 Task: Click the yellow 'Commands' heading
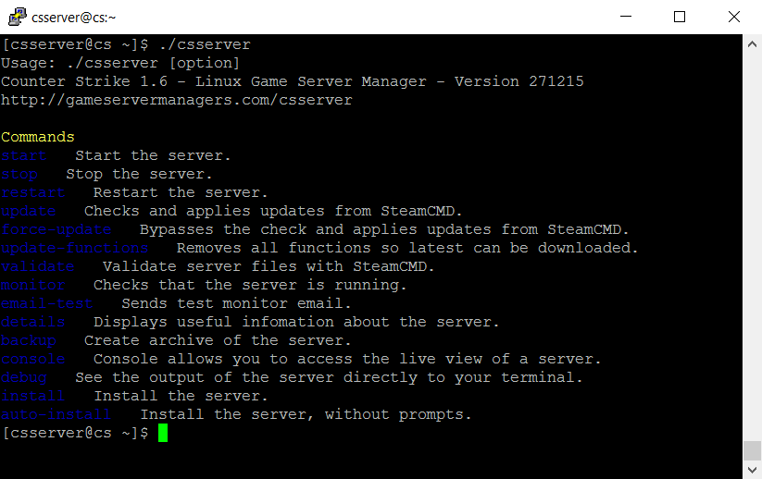pyautogui.click(x=37, y=137)
